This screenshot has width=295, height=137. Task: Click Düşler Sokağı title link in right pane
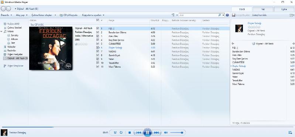(x=254, y=23)
